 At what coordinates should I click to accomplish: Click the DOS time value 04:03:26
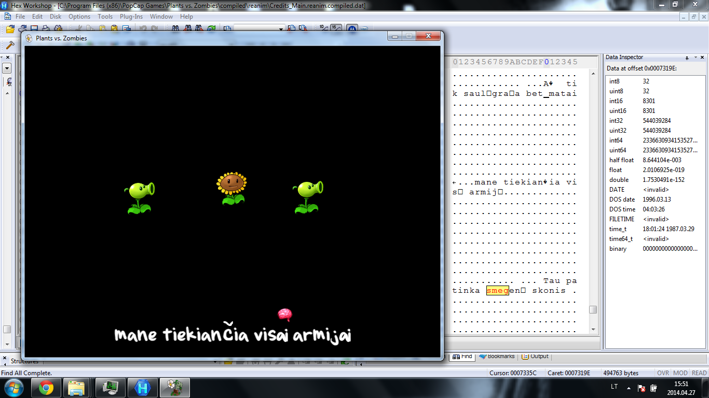[653, 209]
